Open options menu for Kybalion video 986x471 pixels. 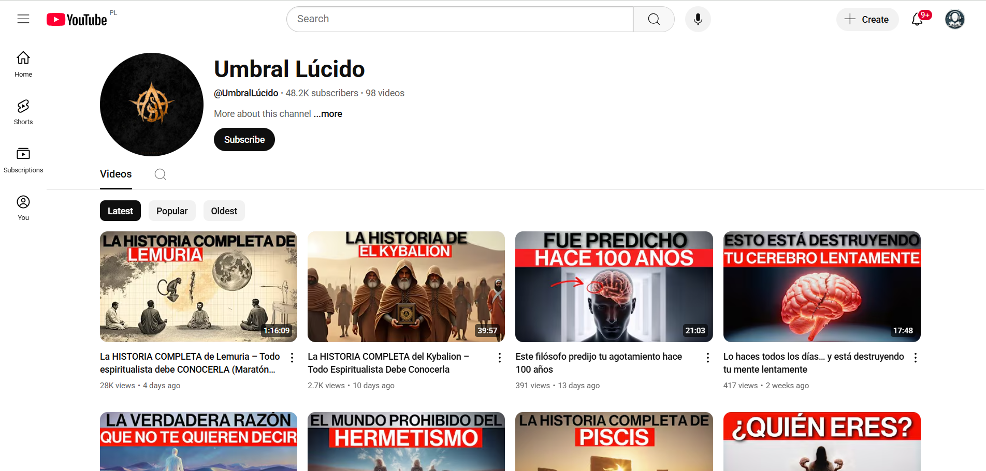500,358
